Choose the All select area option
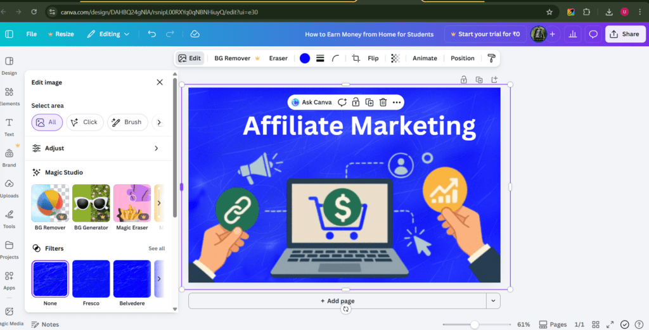The image size is (649, 330). (x=47, y=122)
